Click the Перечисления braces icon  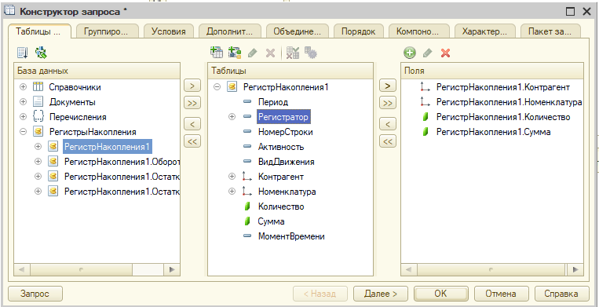click(38, 117)
